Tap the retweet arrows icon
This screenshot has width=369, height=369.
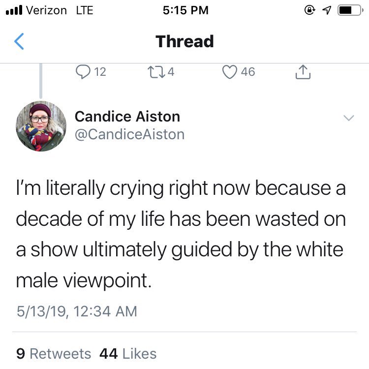click(156, 72)
